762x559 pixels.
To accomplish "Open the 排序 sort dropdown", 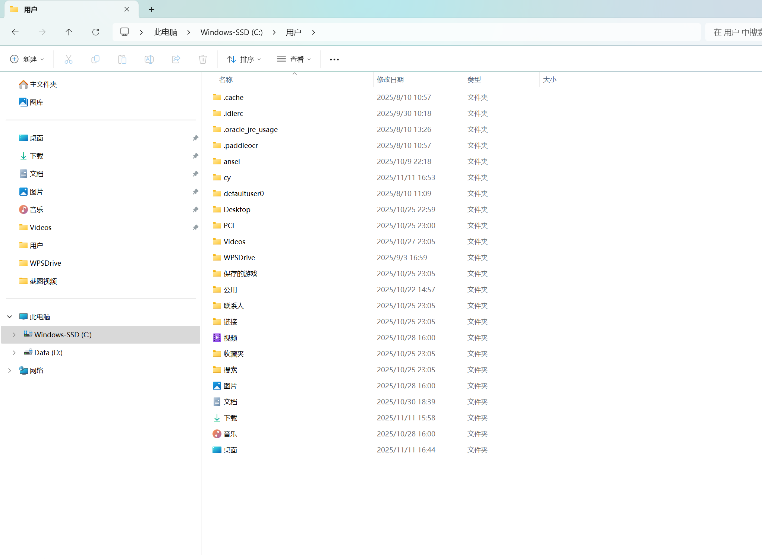I will click(244, 59).
